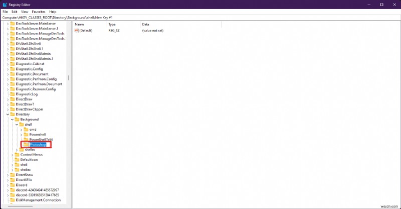Image resolution: width=401 pixels, height=209 pixels.
Task: Expand the cmd key
Action: [21, 129]
